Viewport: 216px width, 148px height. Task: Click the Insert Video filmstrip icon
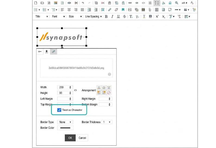[143, 10]
